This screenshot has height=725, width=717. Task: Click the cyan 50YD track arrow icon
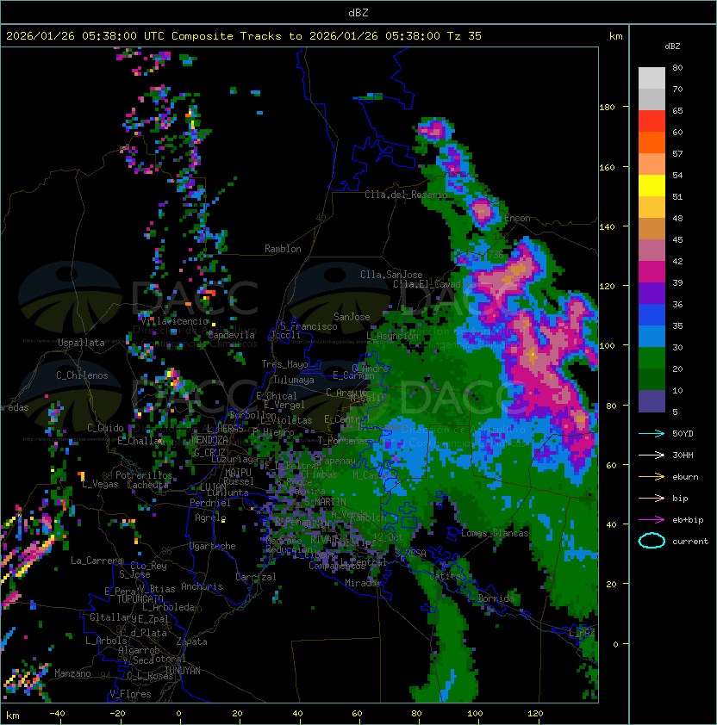[x=652, y=433]
